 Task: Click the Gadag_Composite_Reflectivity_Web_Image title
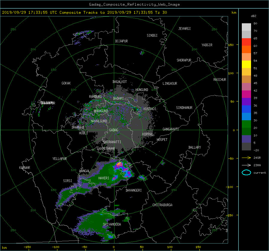134,4
